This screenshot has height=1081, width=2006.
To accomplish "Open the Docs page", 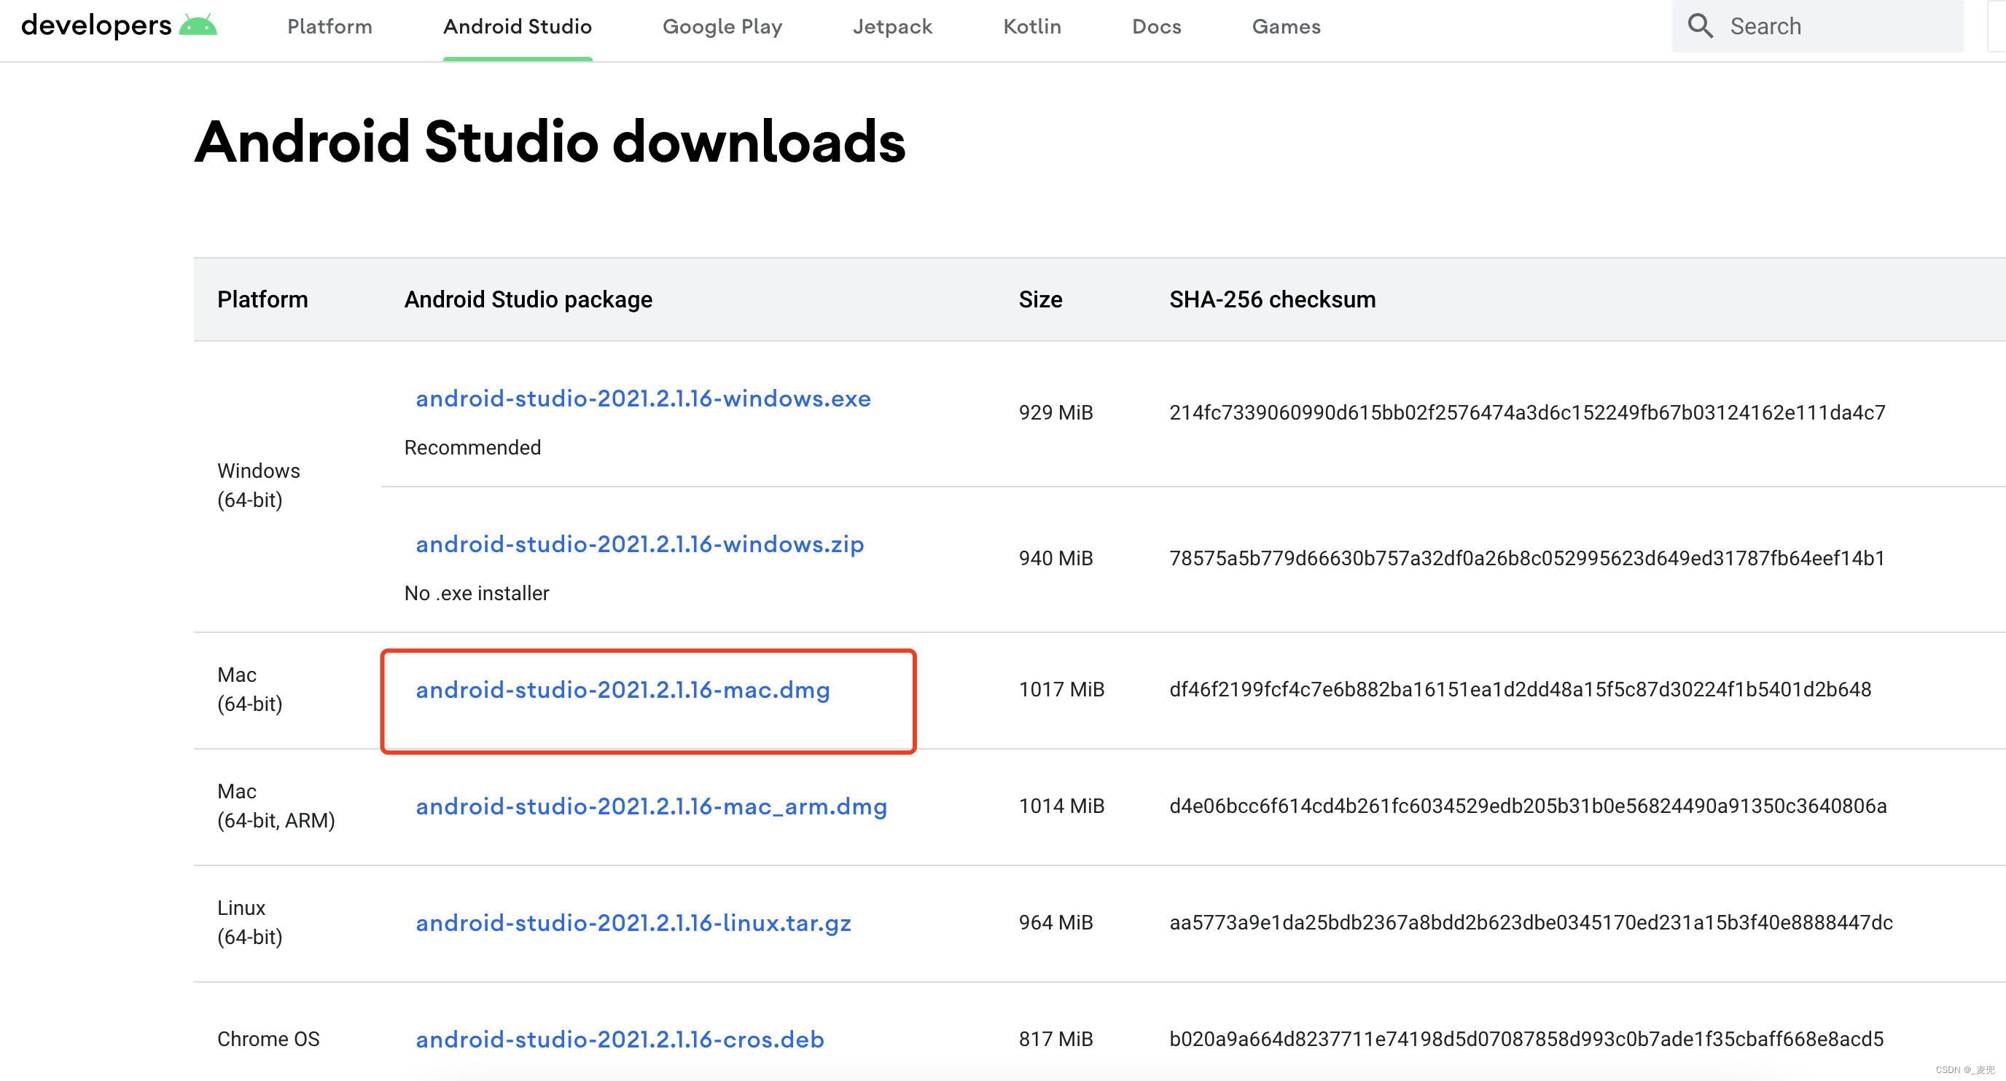I will 1156,25.
